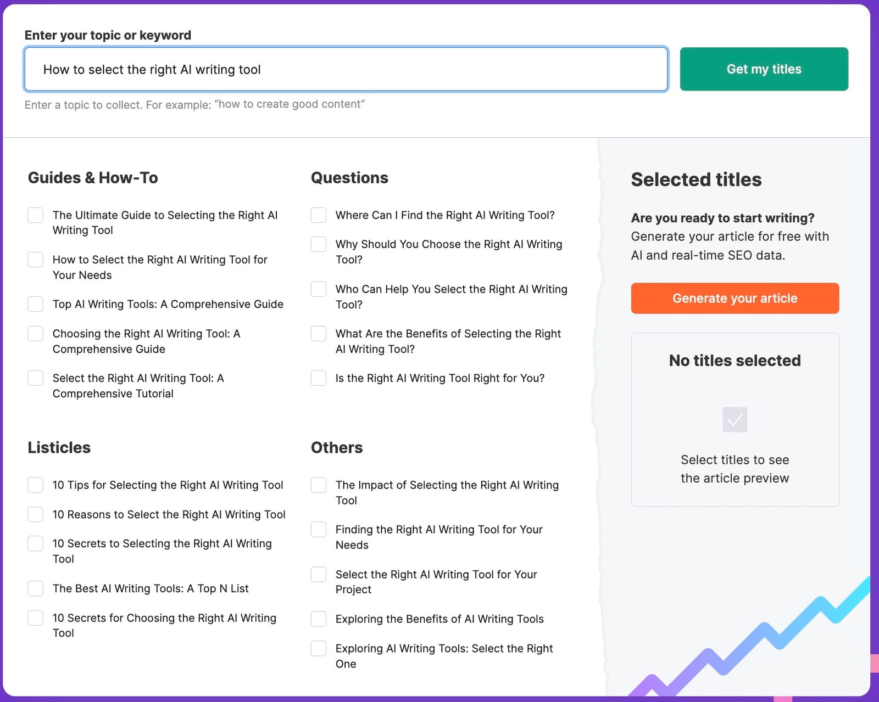This screenshot has width=879, height=702.
Task: Click the 'Get my titles' button
Action: click(764, 69)
